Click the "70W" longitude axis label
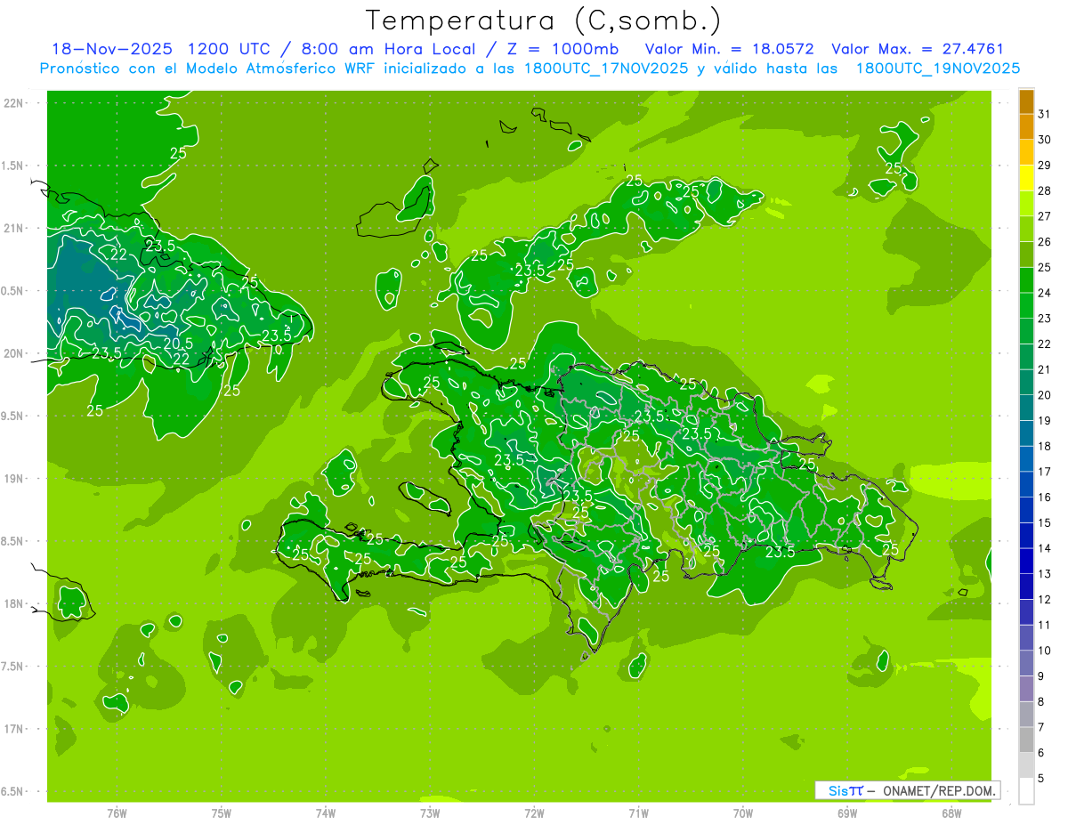Screen dimensions: 1068x825 click(x=743, y=813)
